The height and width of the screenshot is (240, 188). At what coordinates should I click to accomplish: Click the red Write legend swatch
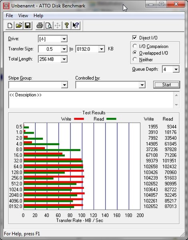point(79,119)
